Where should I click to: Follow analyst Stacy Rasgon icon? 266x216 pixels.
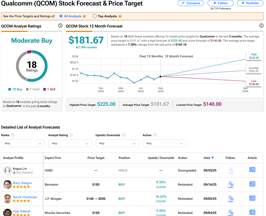(231, 184)
